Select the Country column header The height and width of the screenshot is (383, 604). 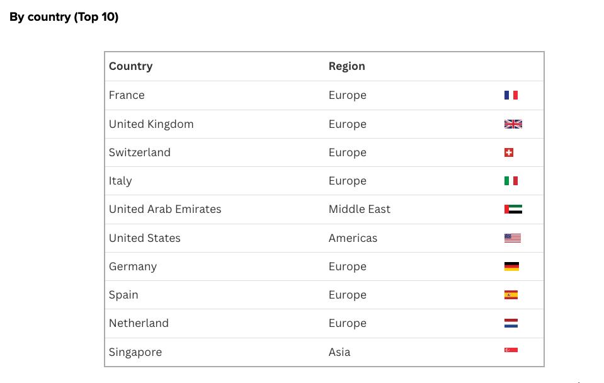[130, 66]
